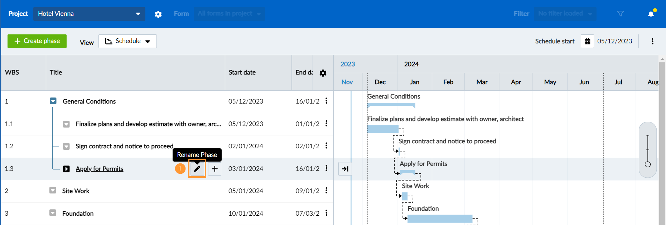Open table column settings gear

pyautogui.click(x=323, y=73)
